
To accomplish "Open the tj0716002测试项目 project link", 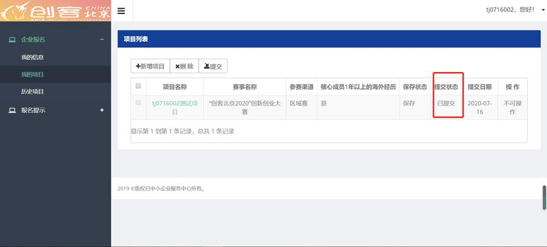I will 175,107.
